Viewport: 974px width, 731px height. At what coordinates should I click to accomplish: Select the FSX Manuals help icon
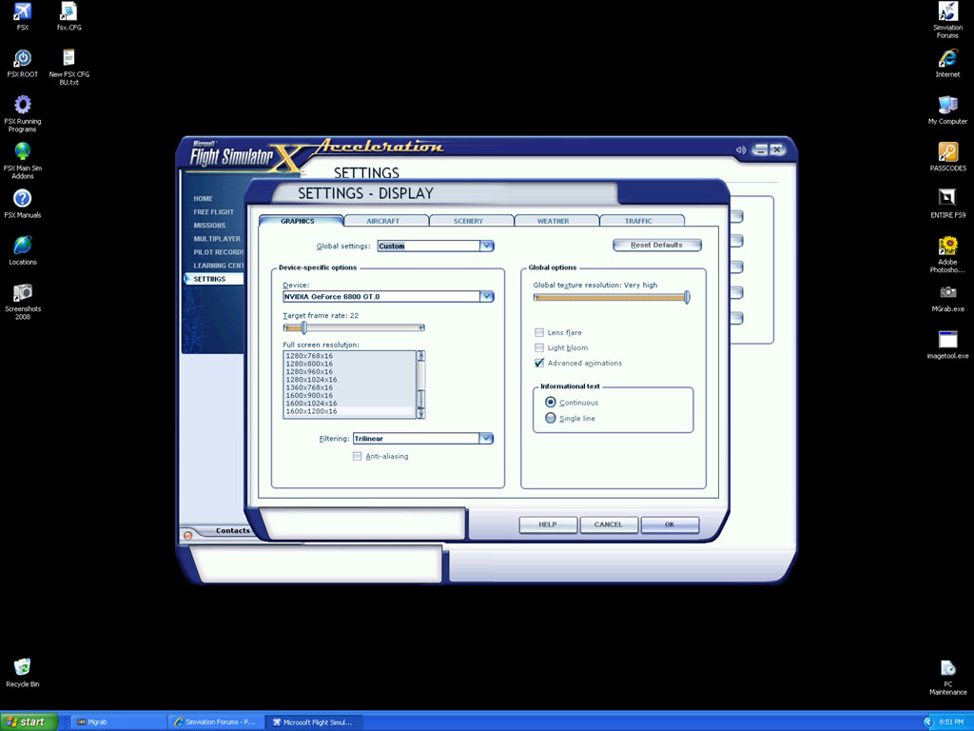pyautogui.click(x=23, y=199)
